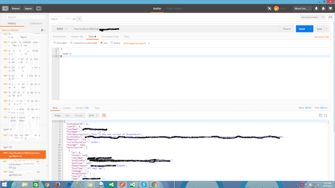
Task: Open the response Cookies tab
Action: click(x=66, y=108)
